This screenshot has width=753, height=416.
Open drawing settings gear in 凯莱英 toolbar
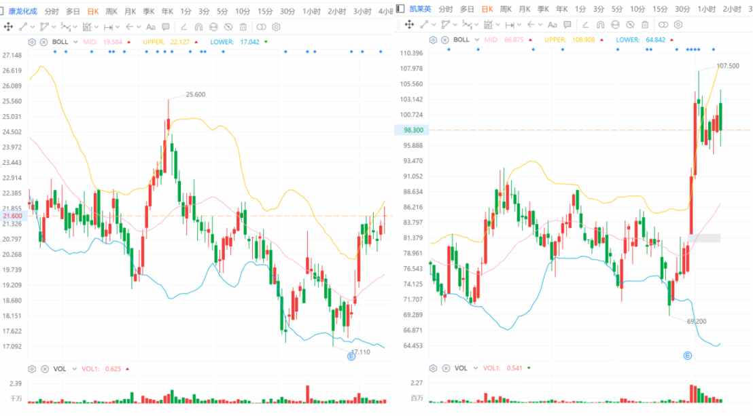678,24
